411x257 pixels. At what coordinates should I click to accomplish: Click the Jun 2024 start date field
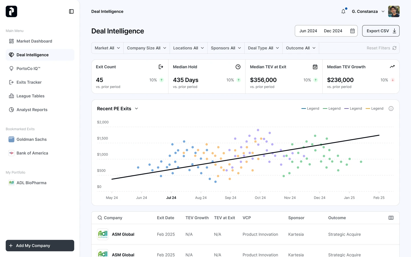(x=308, y=31)
